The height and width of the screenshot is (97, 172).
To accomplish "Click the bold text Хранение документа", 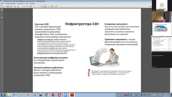I will pos(115,39).
